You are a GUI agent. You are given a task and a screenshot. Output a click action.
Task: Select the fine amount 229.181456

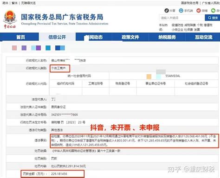(59, 174)
